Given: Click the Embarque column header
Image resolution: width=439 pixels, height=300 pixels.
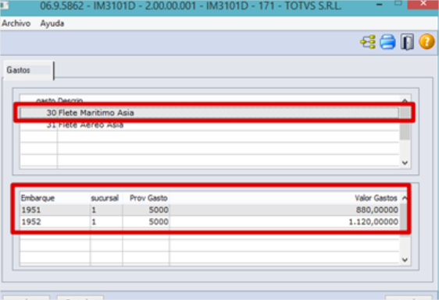Looking at the screenshot, I should point(55,198).
